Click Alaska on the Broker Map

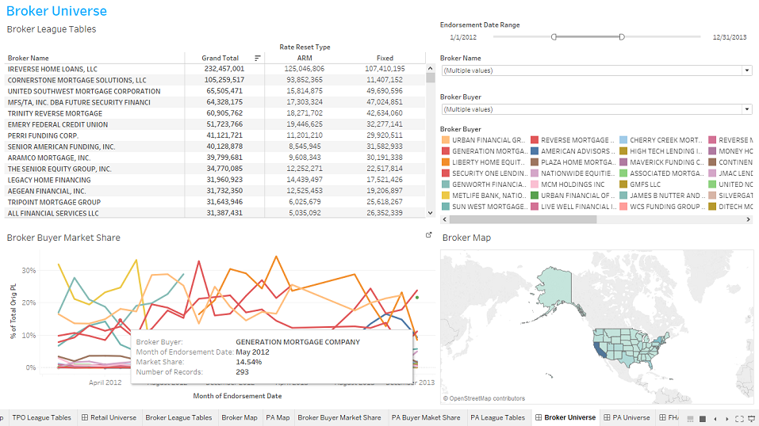(x=557, y=289)
